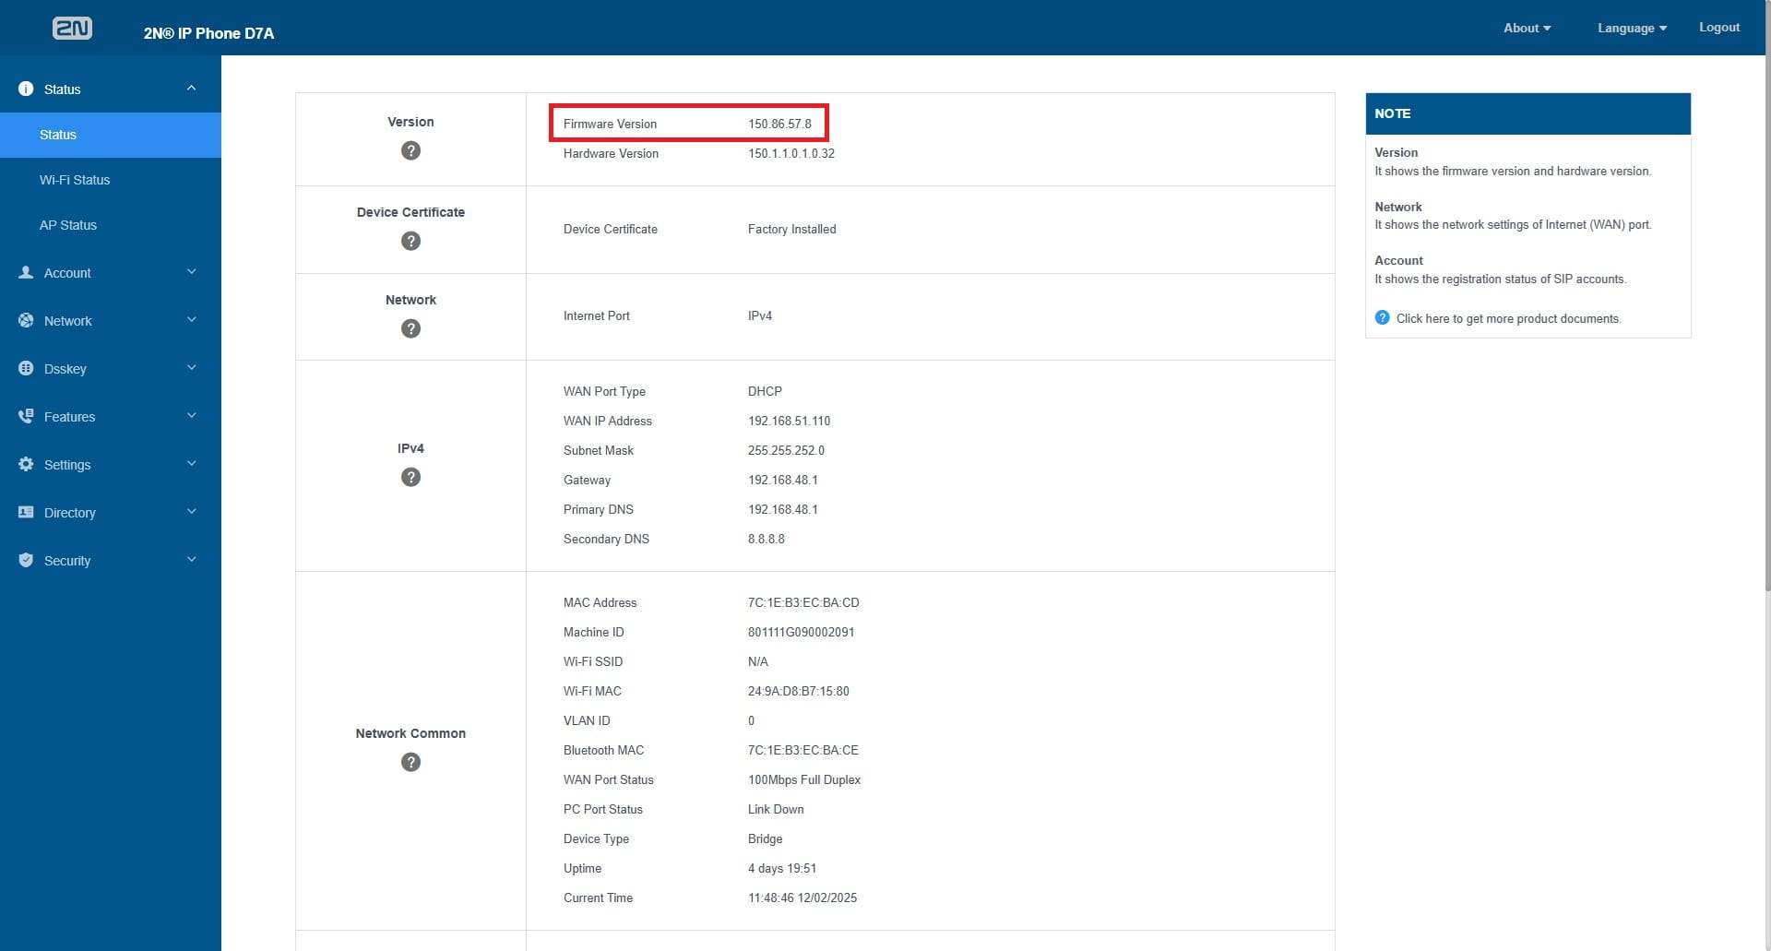Select WAN Port Type value DHCP
This screenshot has width=1771, height=951.
[765, 391]
